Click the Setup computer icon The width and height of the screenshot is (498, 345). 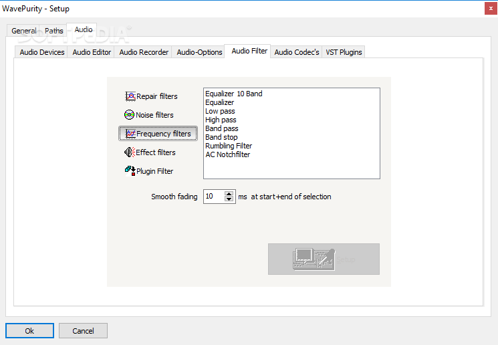pos(314,259)
